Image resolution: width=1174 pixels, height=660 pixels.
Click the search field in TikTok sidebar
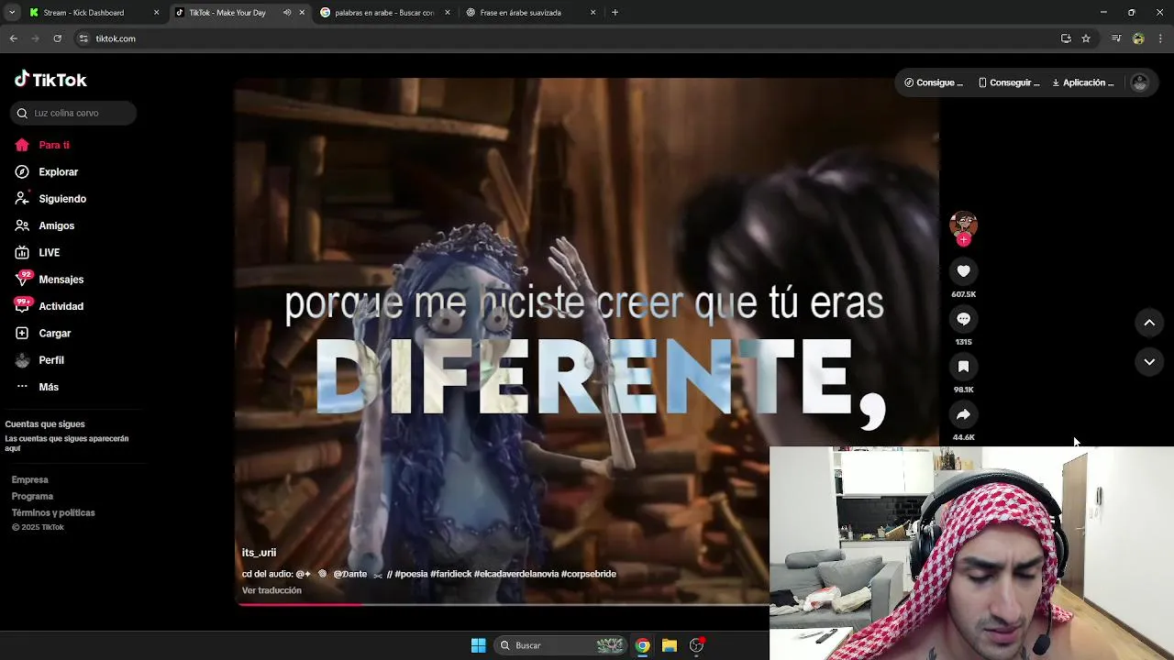click(73, 113)
